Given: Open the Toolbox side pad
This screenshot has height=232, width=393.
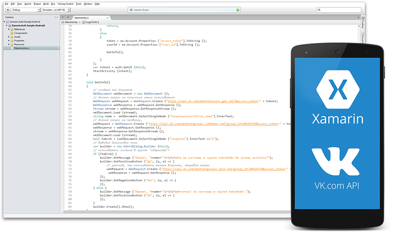Looking at the screenshot, I should [x=363, y=22].
